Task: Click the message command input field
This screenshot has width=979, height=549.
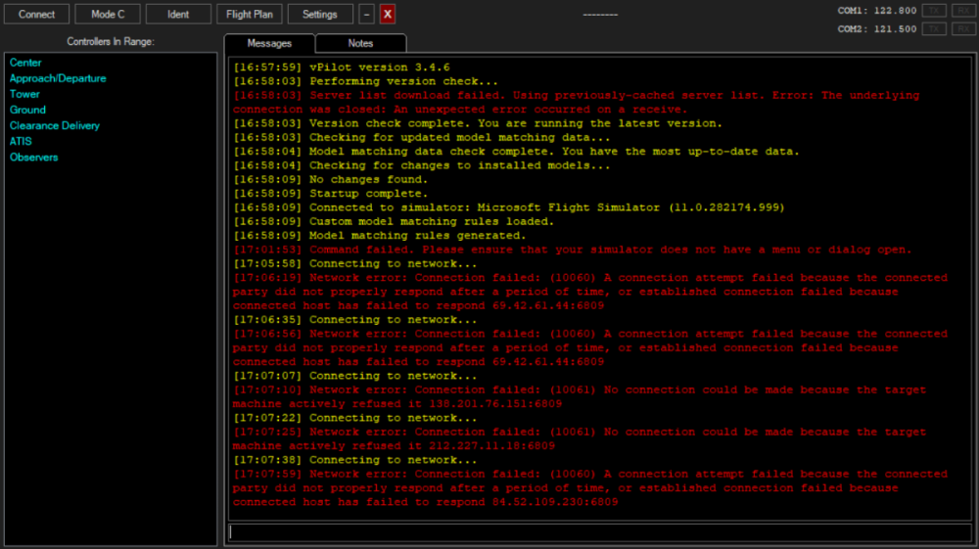Action: tap(600, 531)
